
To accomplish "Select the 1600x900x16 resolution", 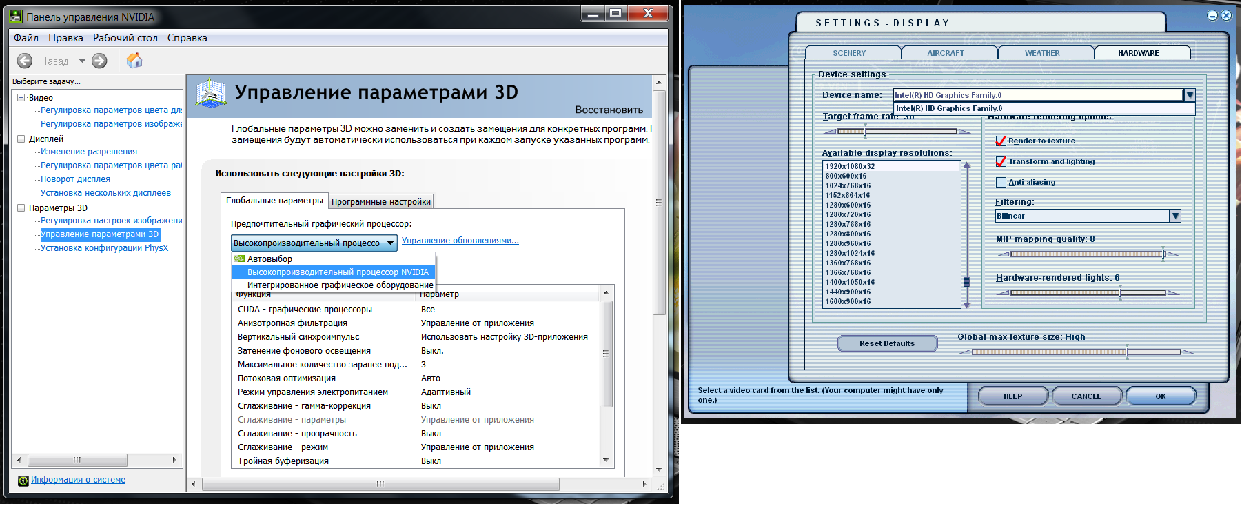I will point(892,301).
